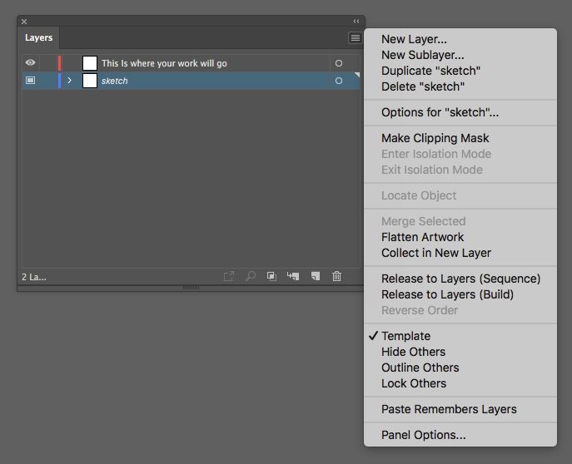Click selection indicator corner of sketch layer
Viewport: 572px width, 464px height.
click(x=356, y=75)
